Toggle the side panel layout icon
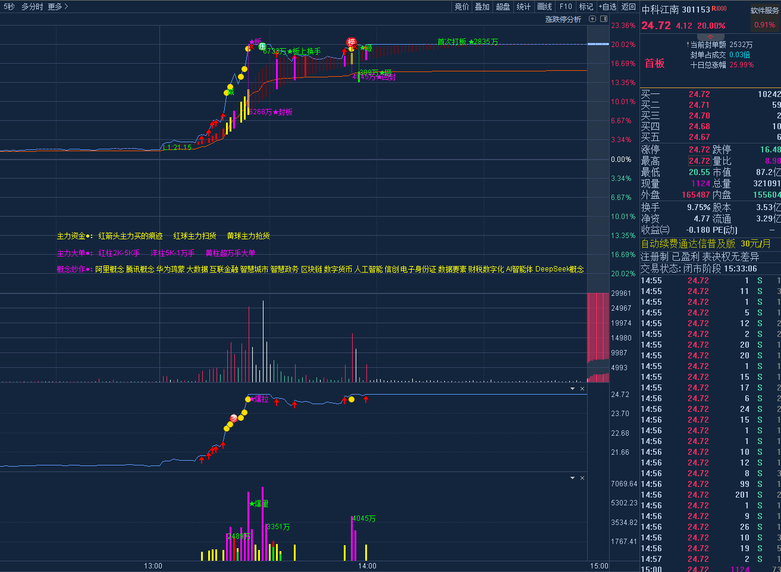This screenshot has width=781, height=572. (604, 19)
